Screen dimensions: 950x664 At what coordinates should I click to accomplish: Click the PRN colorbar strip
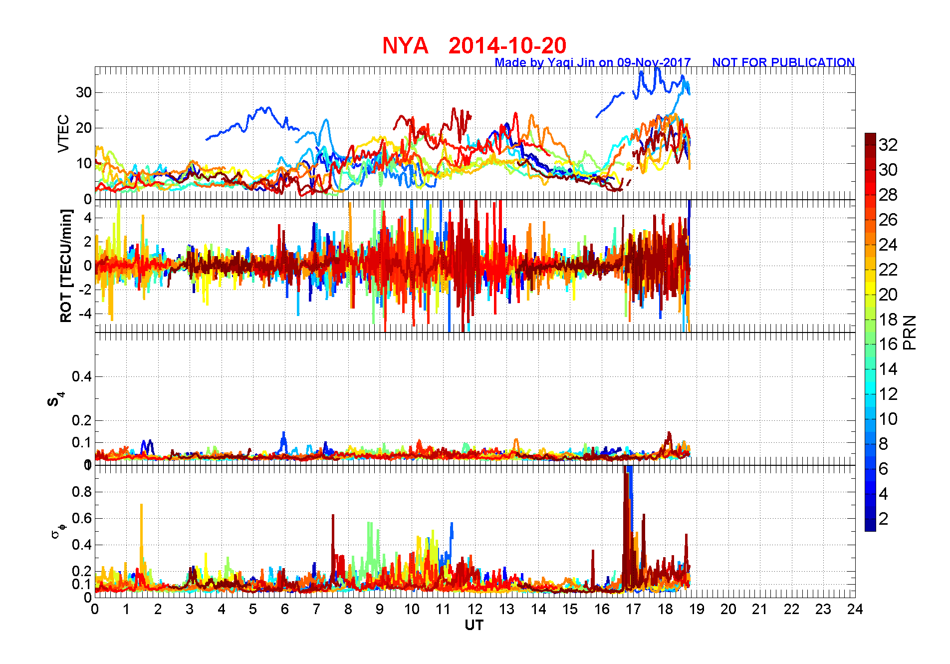coord(870,332)
